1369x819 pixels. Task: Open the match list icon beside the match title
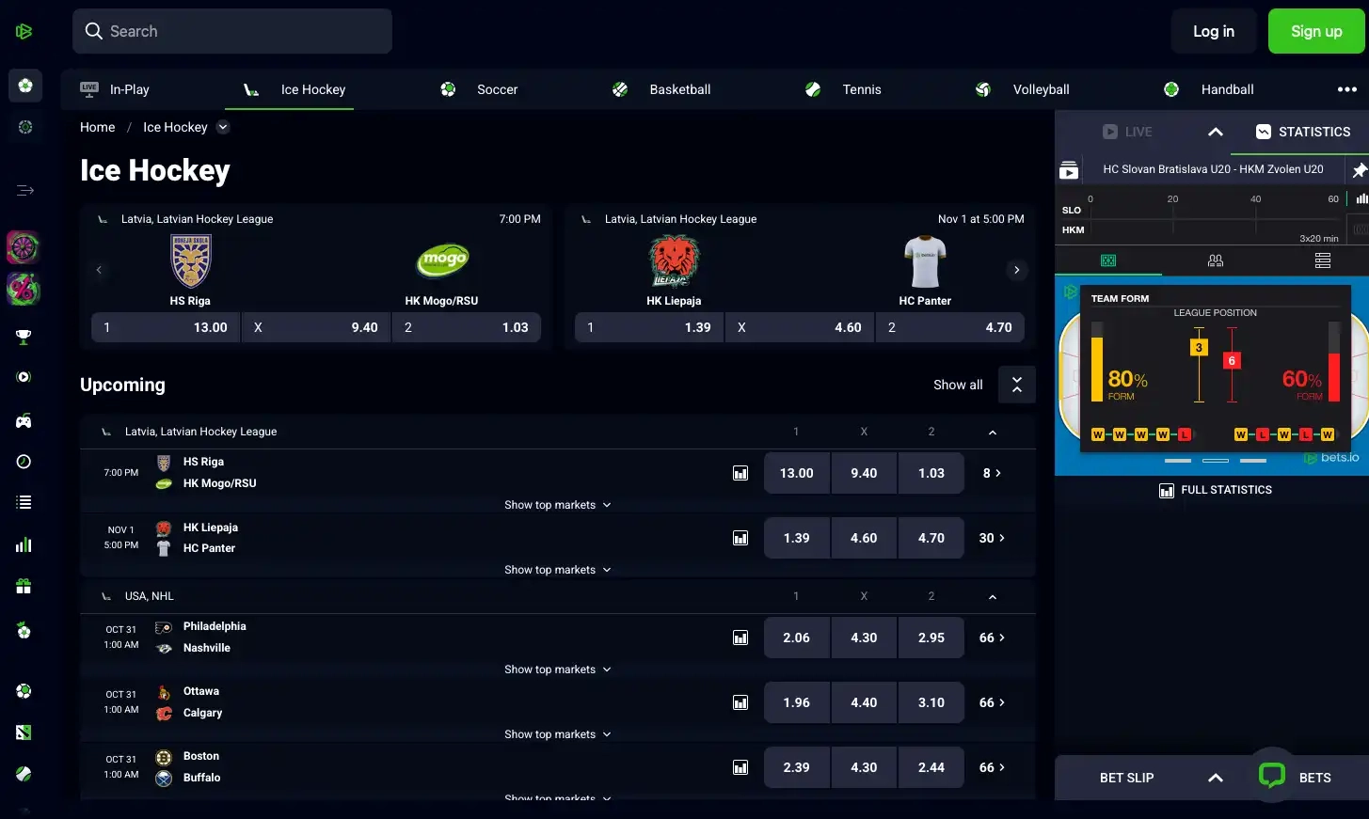pos(1069,170)
